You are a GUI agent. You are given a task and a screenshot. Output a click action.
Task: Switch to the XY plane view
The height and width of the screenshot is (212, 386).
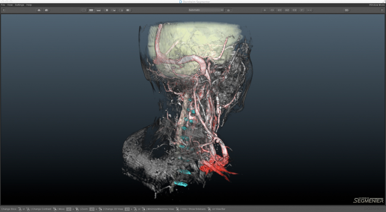280,10
